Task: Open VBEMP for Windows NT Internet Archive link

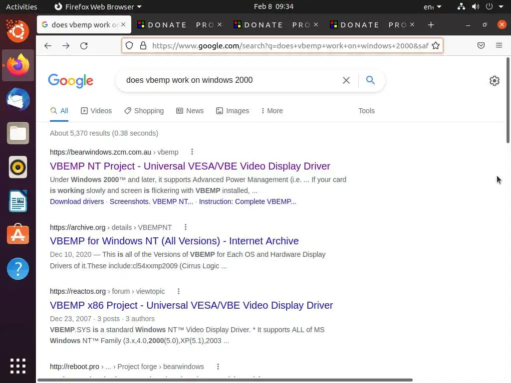Action: click(x=174, y=241)
